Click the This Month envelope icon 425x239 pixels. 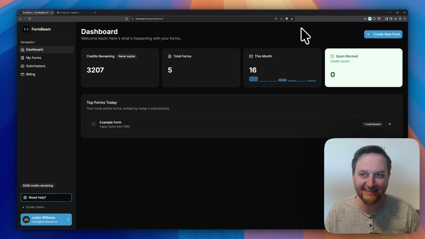[x=251, y=56]
